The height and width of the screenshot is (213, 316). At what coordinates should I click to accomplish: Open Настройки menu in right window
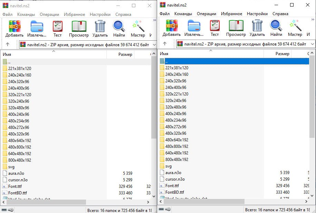pos(257,14)
